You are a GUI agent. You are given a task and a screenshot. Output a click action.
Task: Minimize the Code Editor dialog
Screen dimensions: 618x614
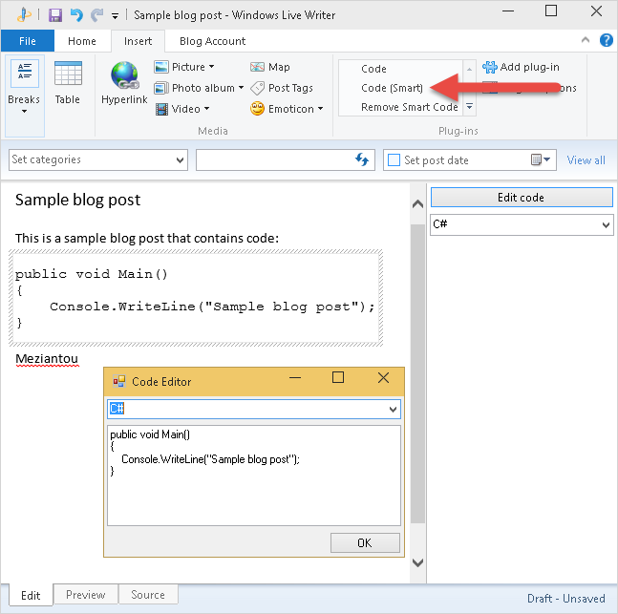pyautogui.click(x=295, y=377)
